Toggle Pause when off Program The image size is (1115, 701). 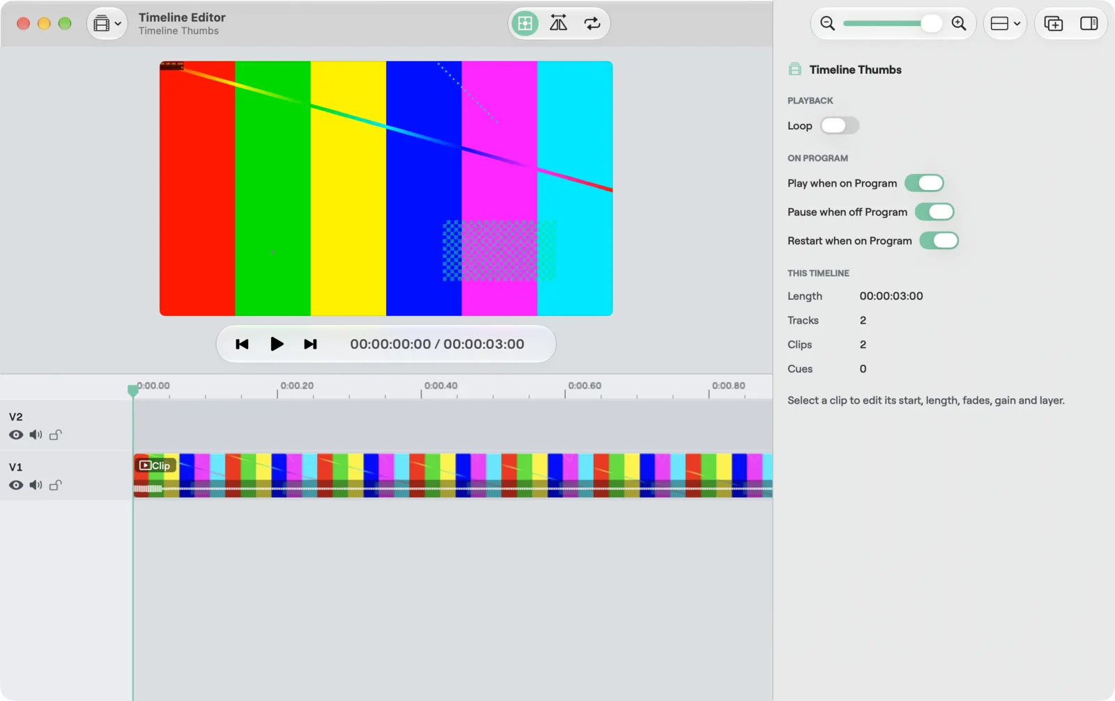click(x=935, y=212)
